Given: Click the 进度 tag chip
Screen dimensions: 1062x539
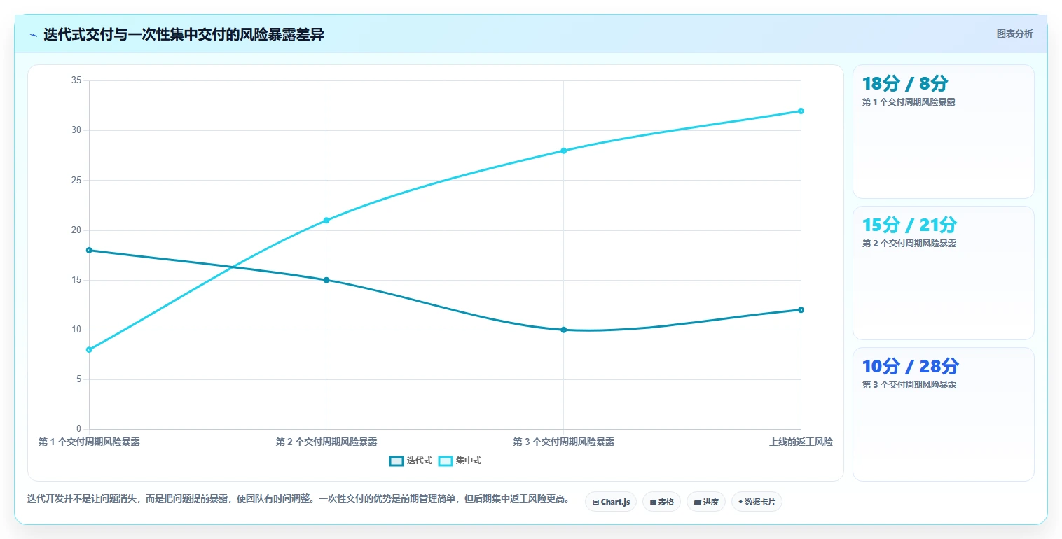Looking at the screenshot, I should [706, 502].
